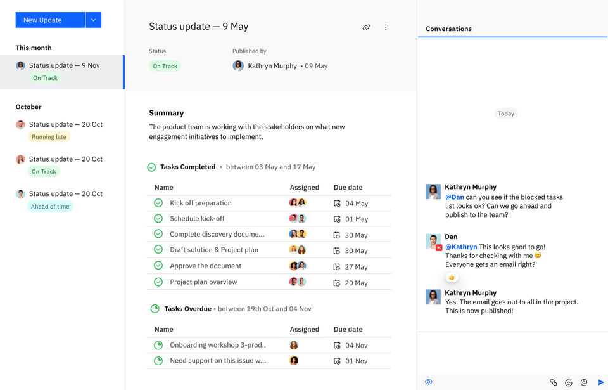Collapse the Tasks Overdue section
Image resolution: width=608 pixels, height=390 pixels.
pos(155,309)
